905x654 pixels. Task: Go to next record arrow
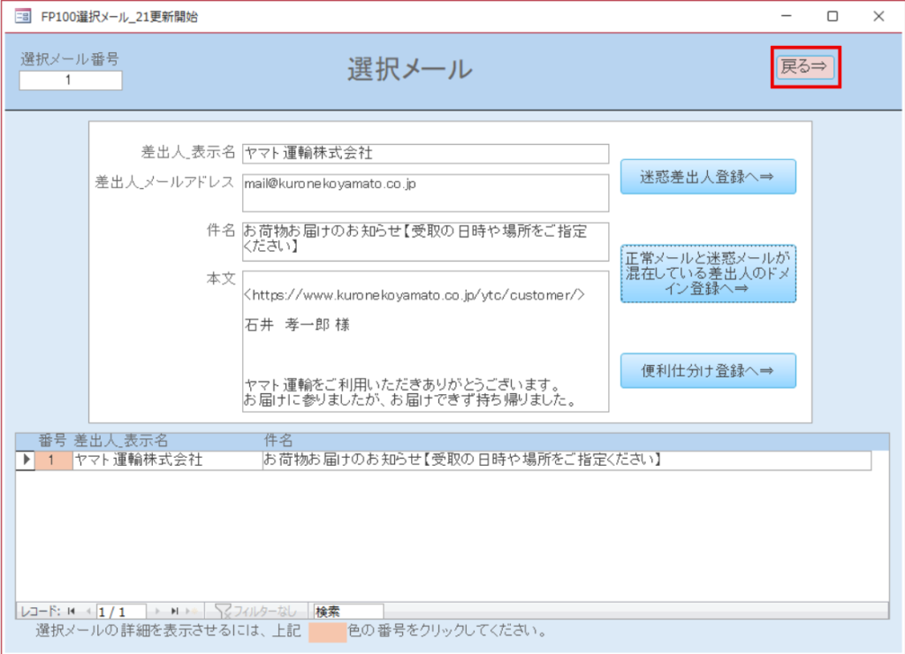(159, 612)
